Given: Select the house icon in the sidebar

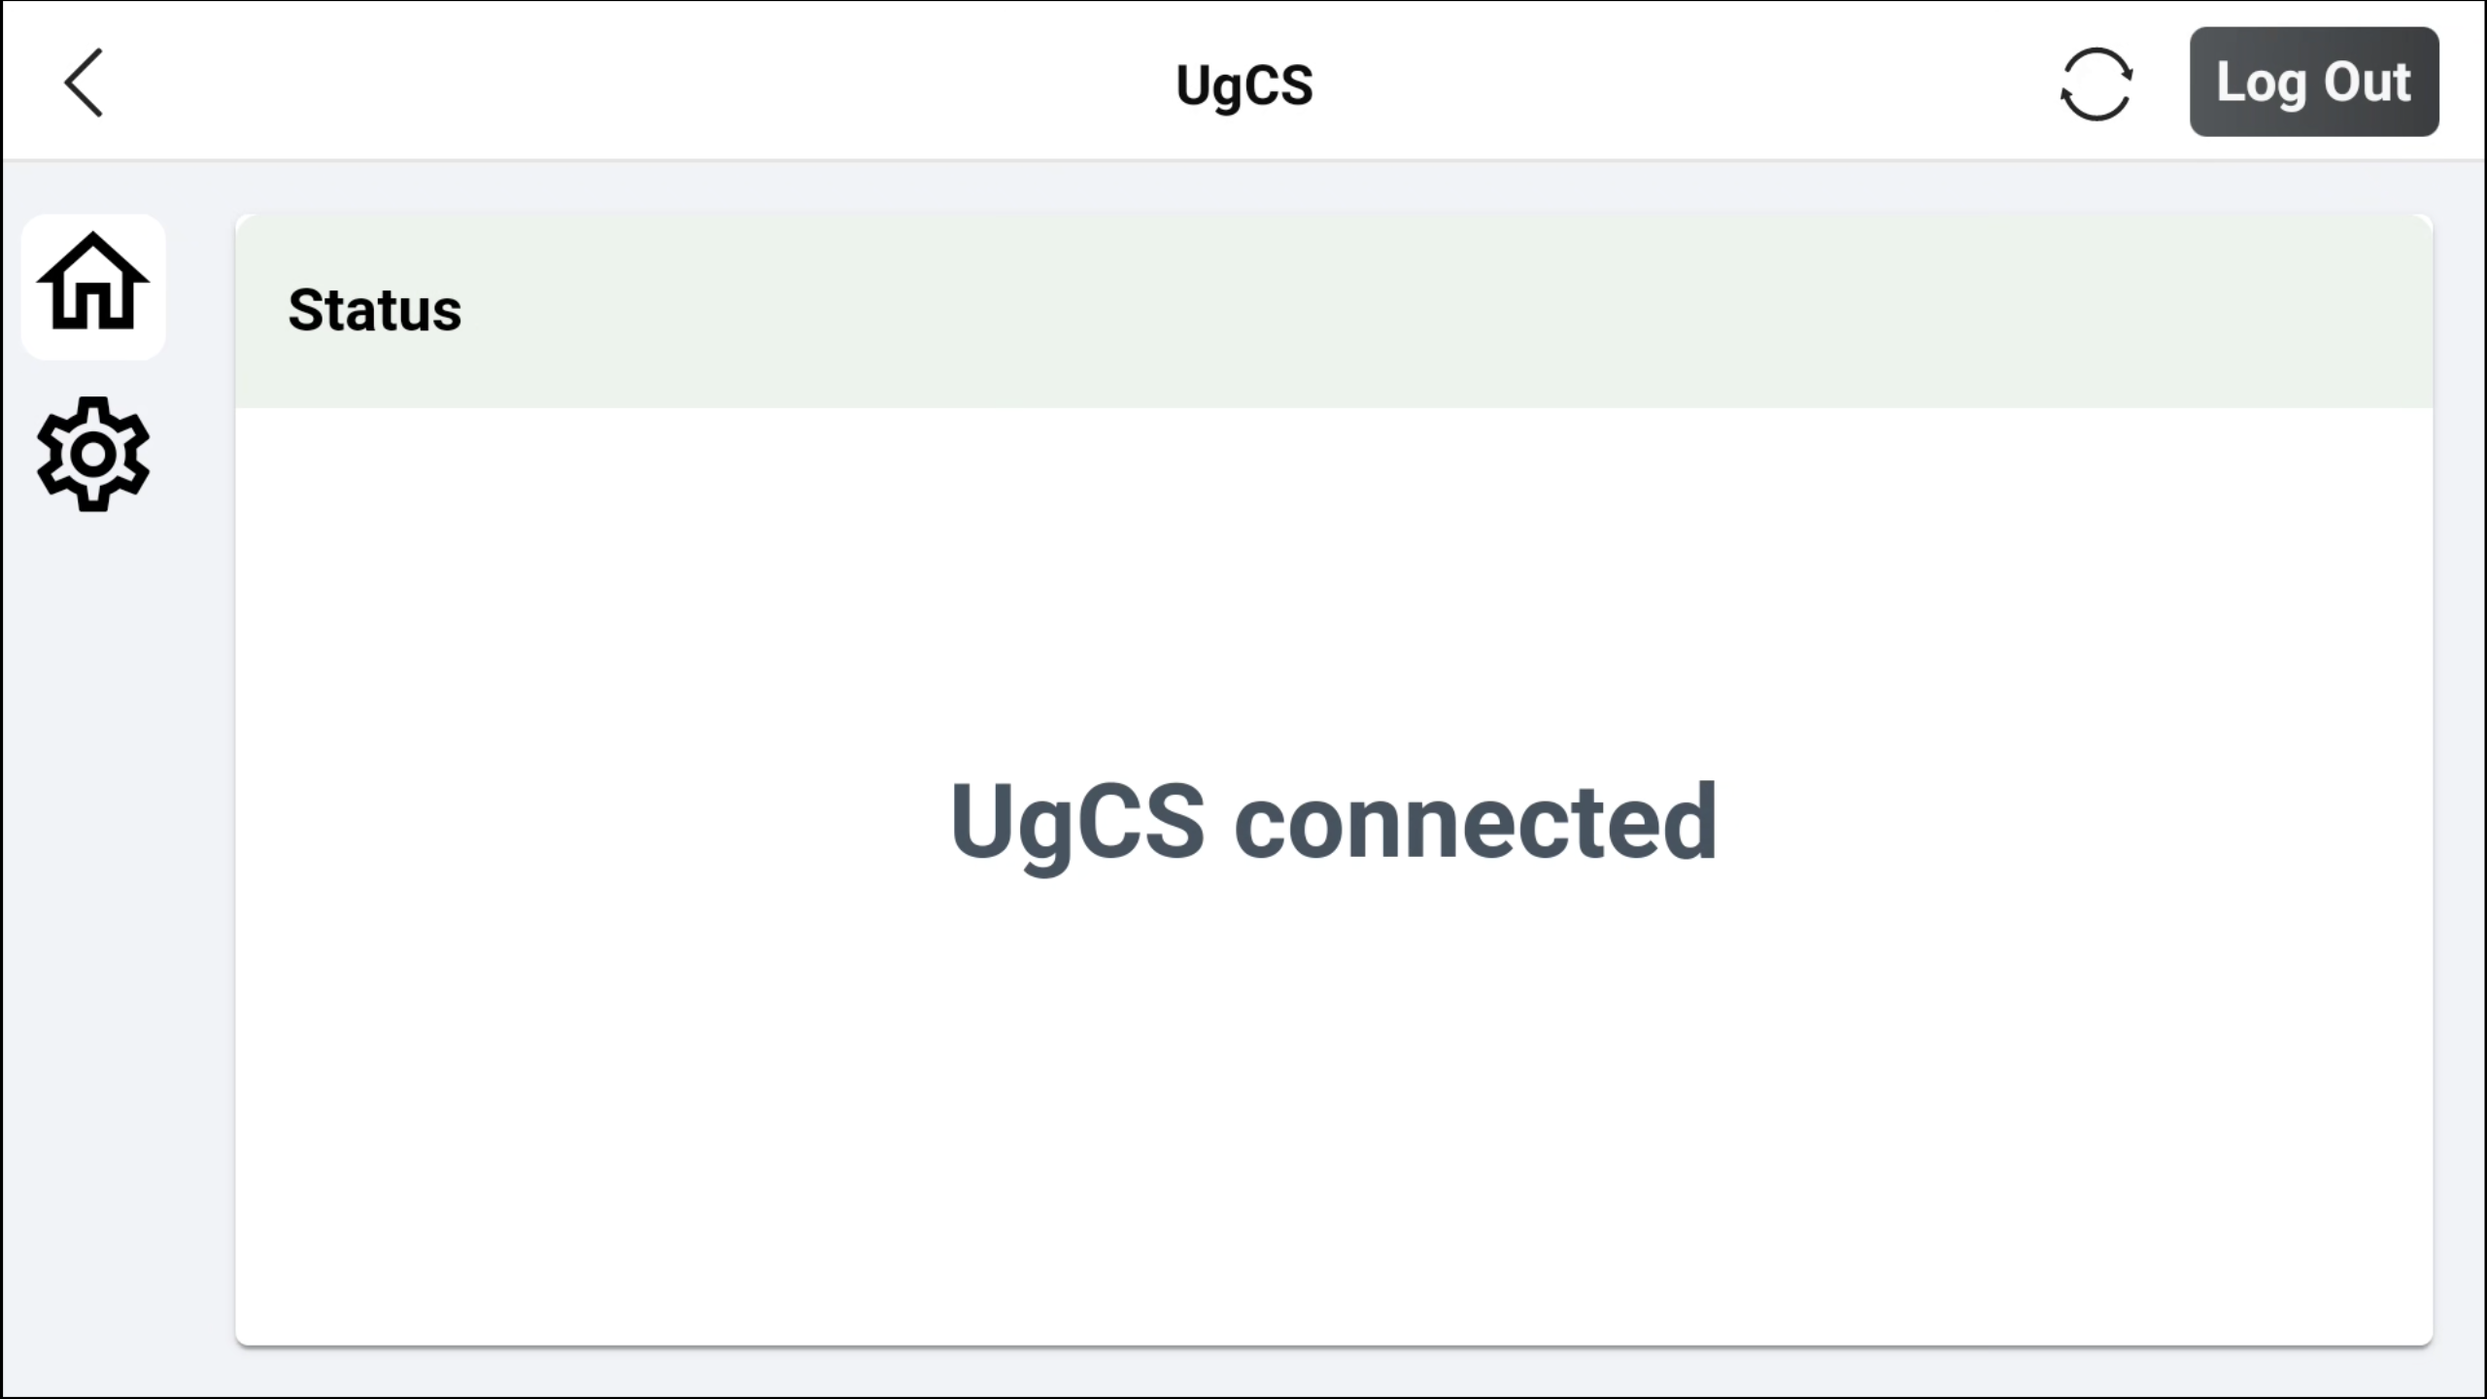Looking at the screenshot, I should click(x=93, y=286).
